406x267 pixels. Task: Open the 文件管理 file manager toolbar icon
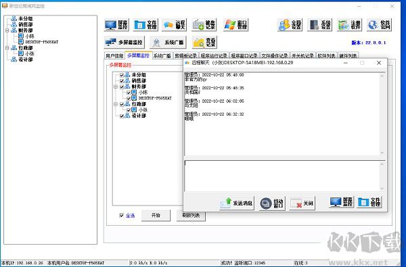(145, 25)
